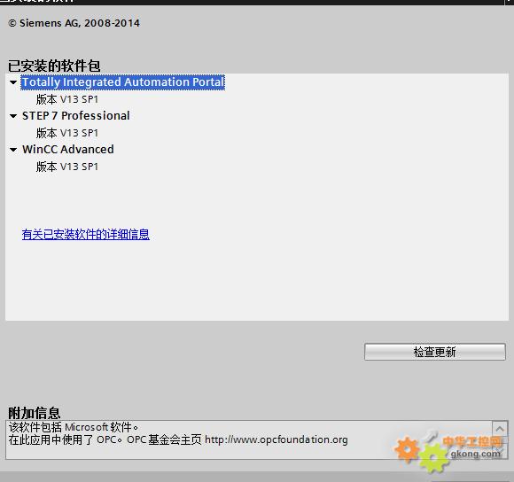Click the 附加信息 scrollbar down arrow
The width and height of the screenshot is (514, 482).
point(500,452)
